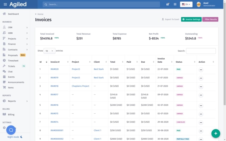Open the apps grid icon in header

pyautogui.click(x=175, y=5)
